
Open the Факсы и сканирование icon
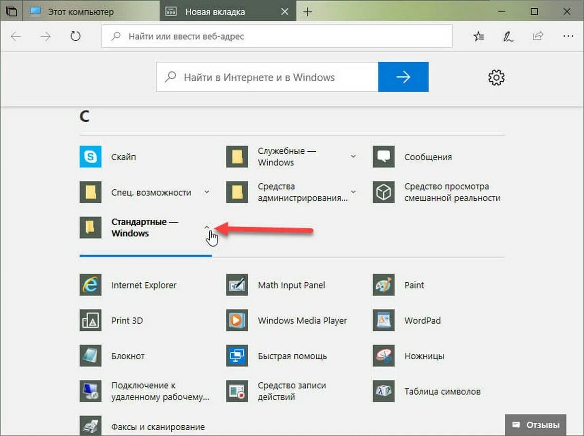tap(91, 426)
